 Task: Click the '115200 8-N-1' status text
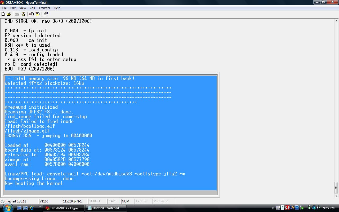tap(72, 201)
